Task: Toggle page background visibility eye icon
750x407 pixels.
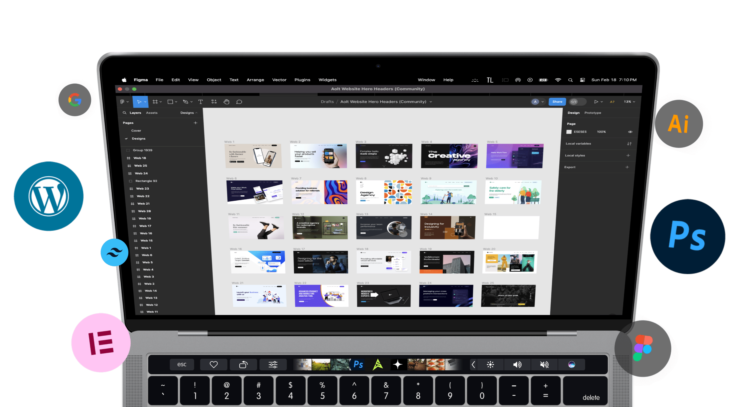Action: tap(630, 132)
